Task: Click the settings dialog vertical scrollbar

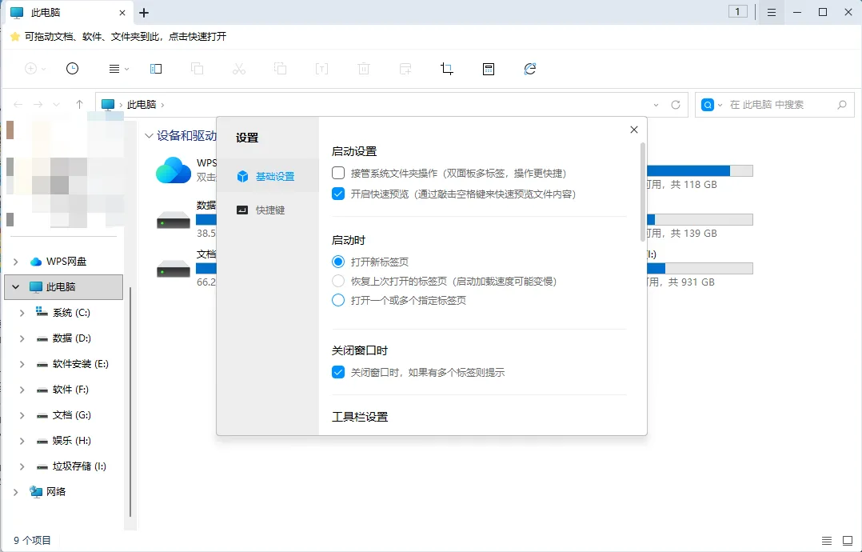Action: coord(643,191)
